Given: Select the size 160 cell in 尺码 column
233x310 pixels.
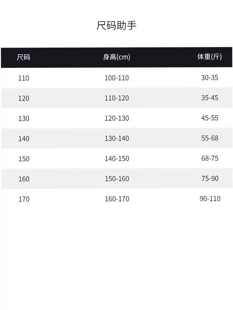Looking at the screenshot, I should (x=24, y=179).
